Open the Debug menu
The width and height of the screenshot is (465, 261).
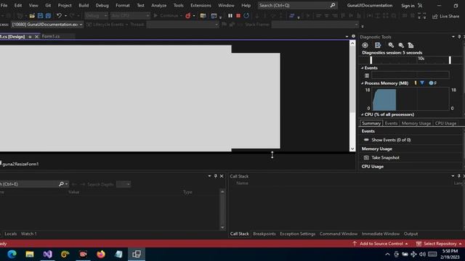102,5
